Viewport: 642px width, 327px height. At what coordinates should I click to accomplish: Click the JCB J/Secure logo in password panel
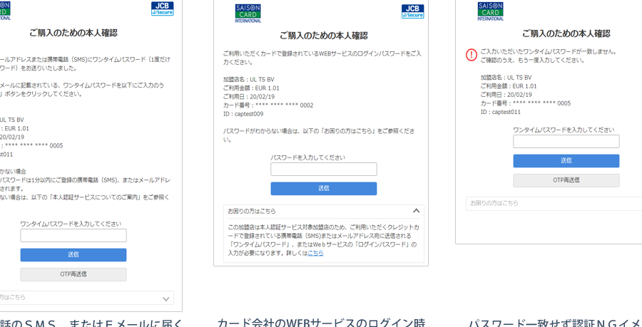[412, 11]
